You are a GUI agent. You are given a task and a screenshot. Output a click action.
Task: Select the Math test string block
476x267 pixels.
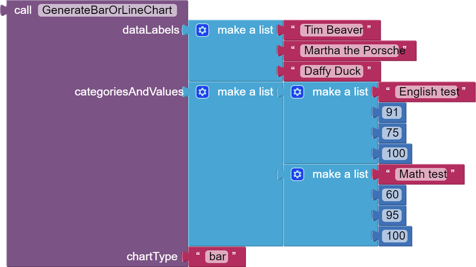tap(421, 174)
